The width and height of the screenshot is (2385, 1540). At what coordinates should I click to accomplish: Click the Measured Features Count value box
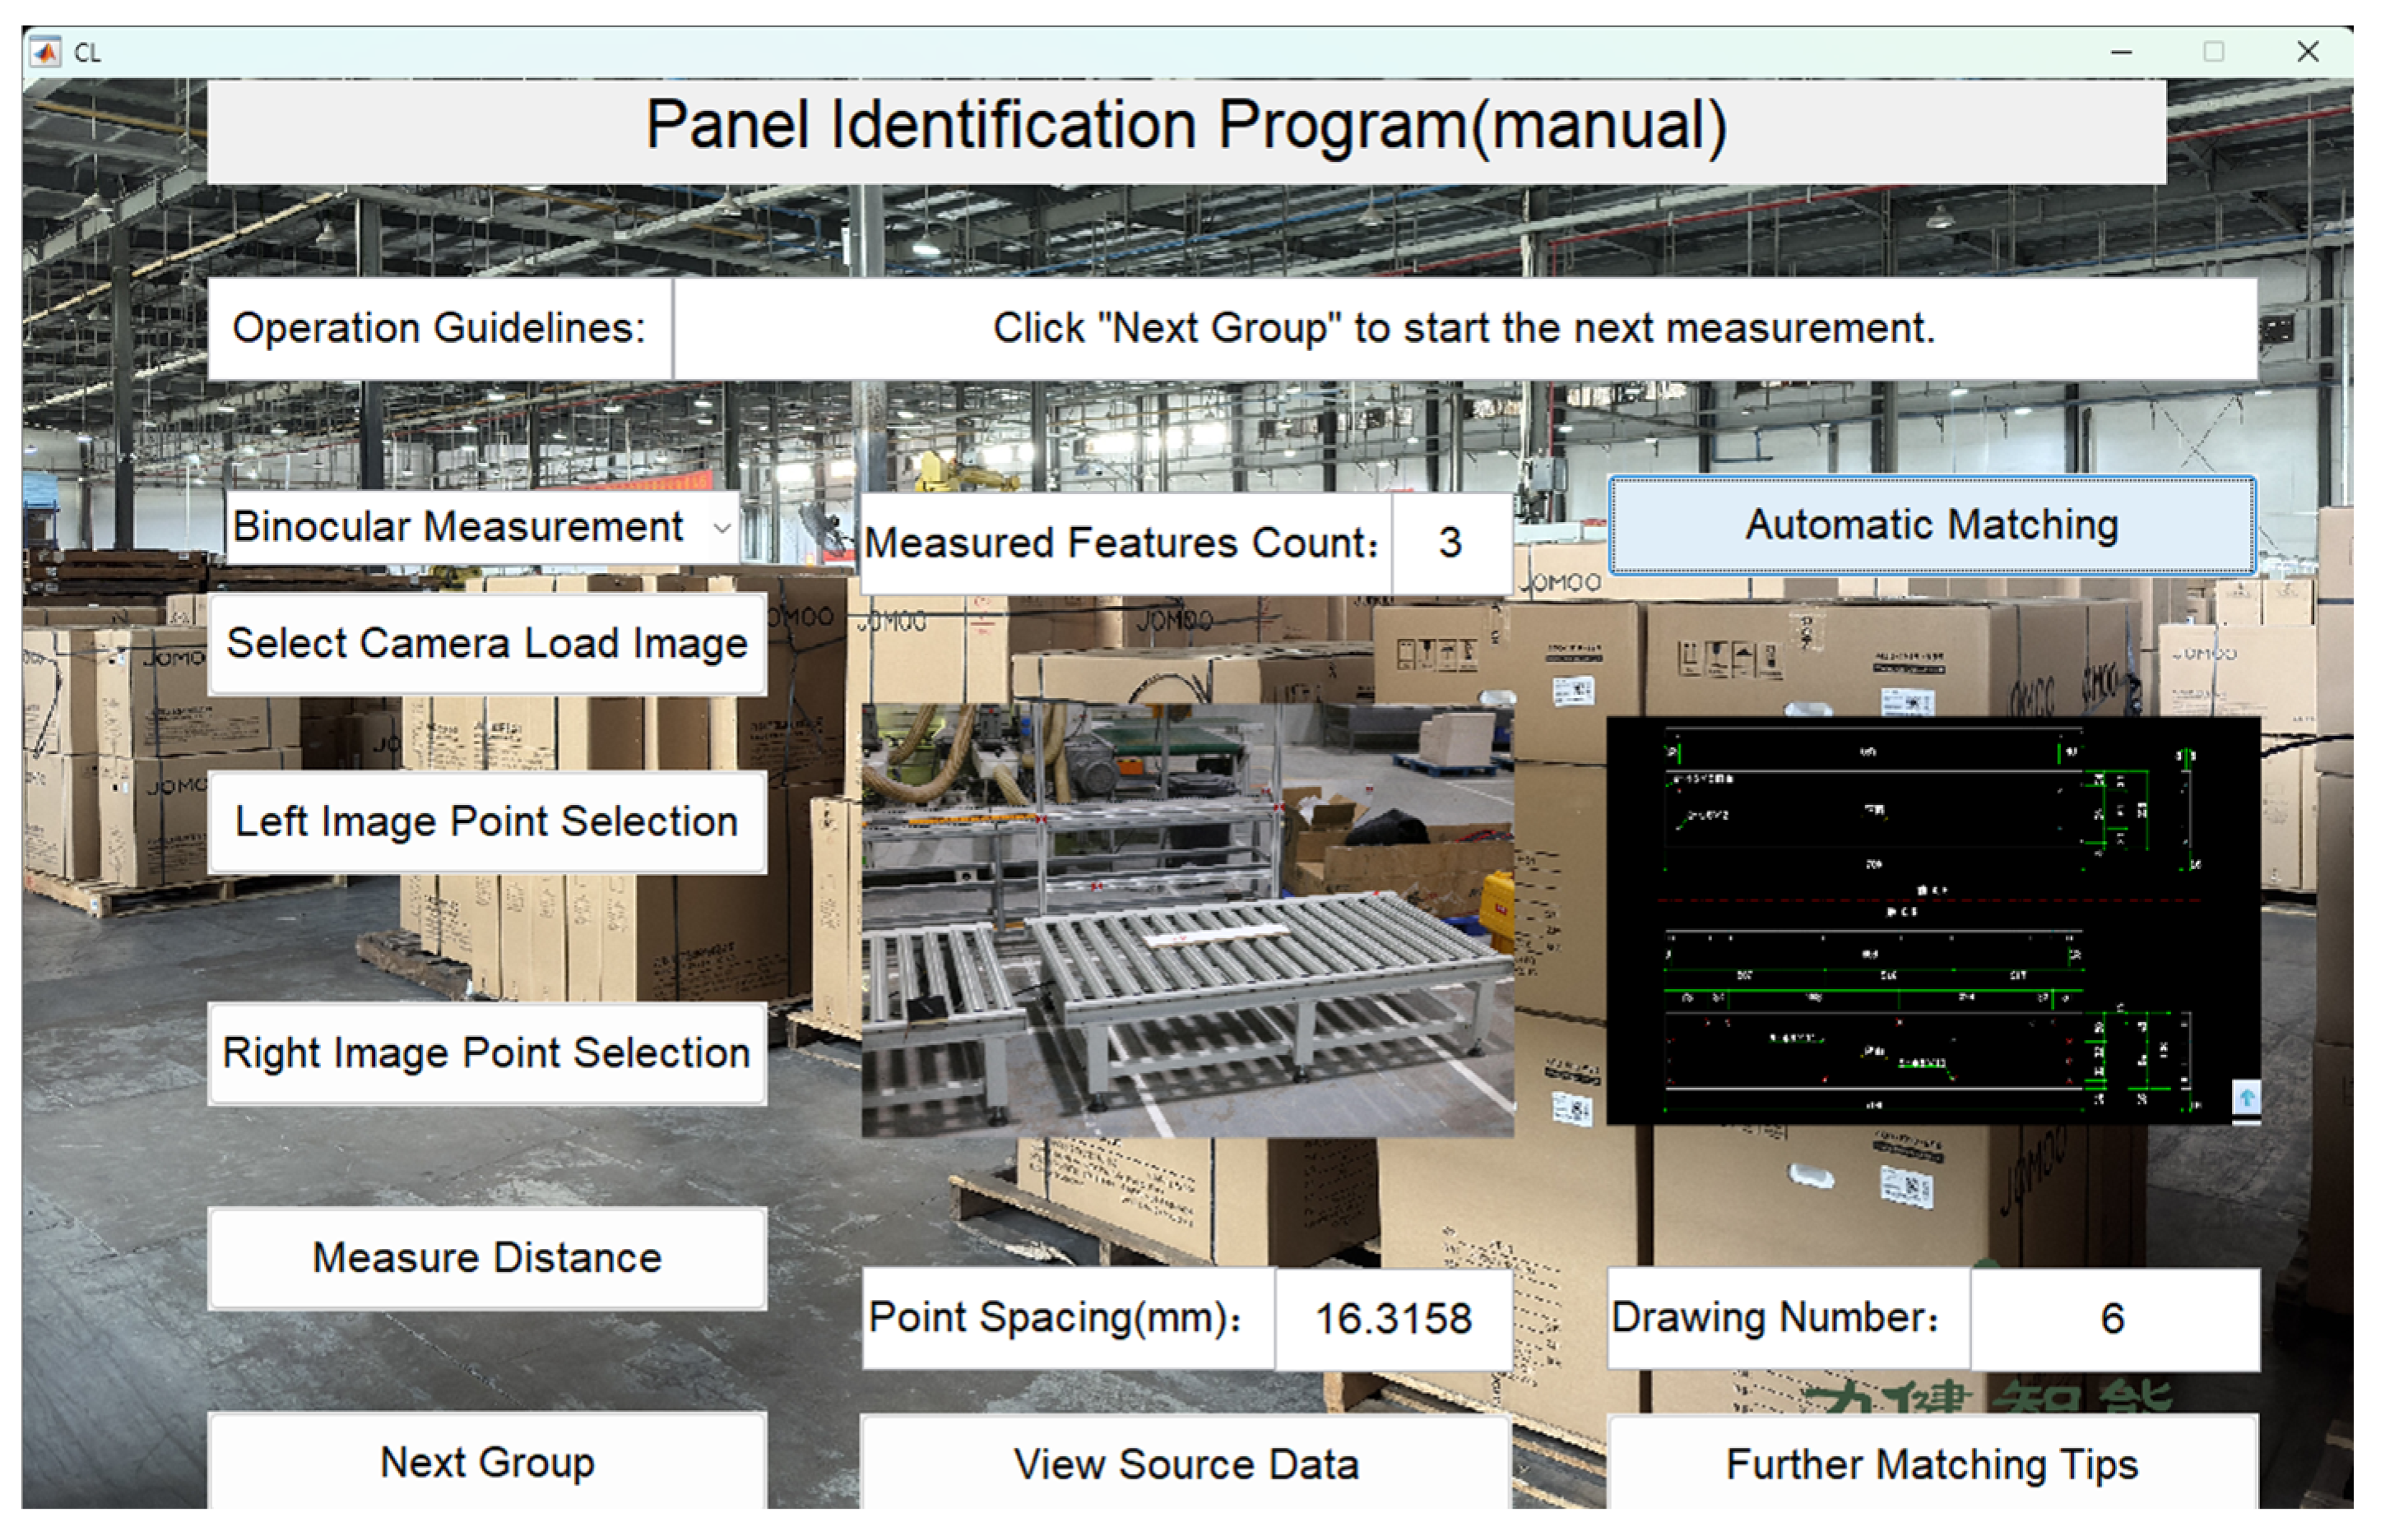point(1450,543)
